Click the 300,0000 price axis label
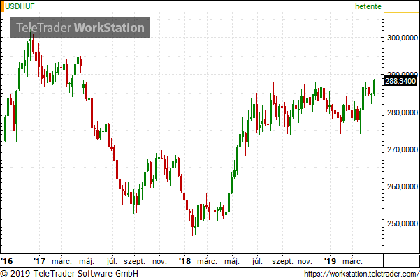 [x=403, y=38]
